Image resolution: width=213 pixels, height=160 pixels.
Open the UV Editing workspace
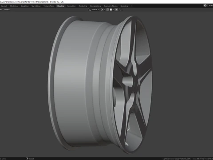tap(36, 6)
